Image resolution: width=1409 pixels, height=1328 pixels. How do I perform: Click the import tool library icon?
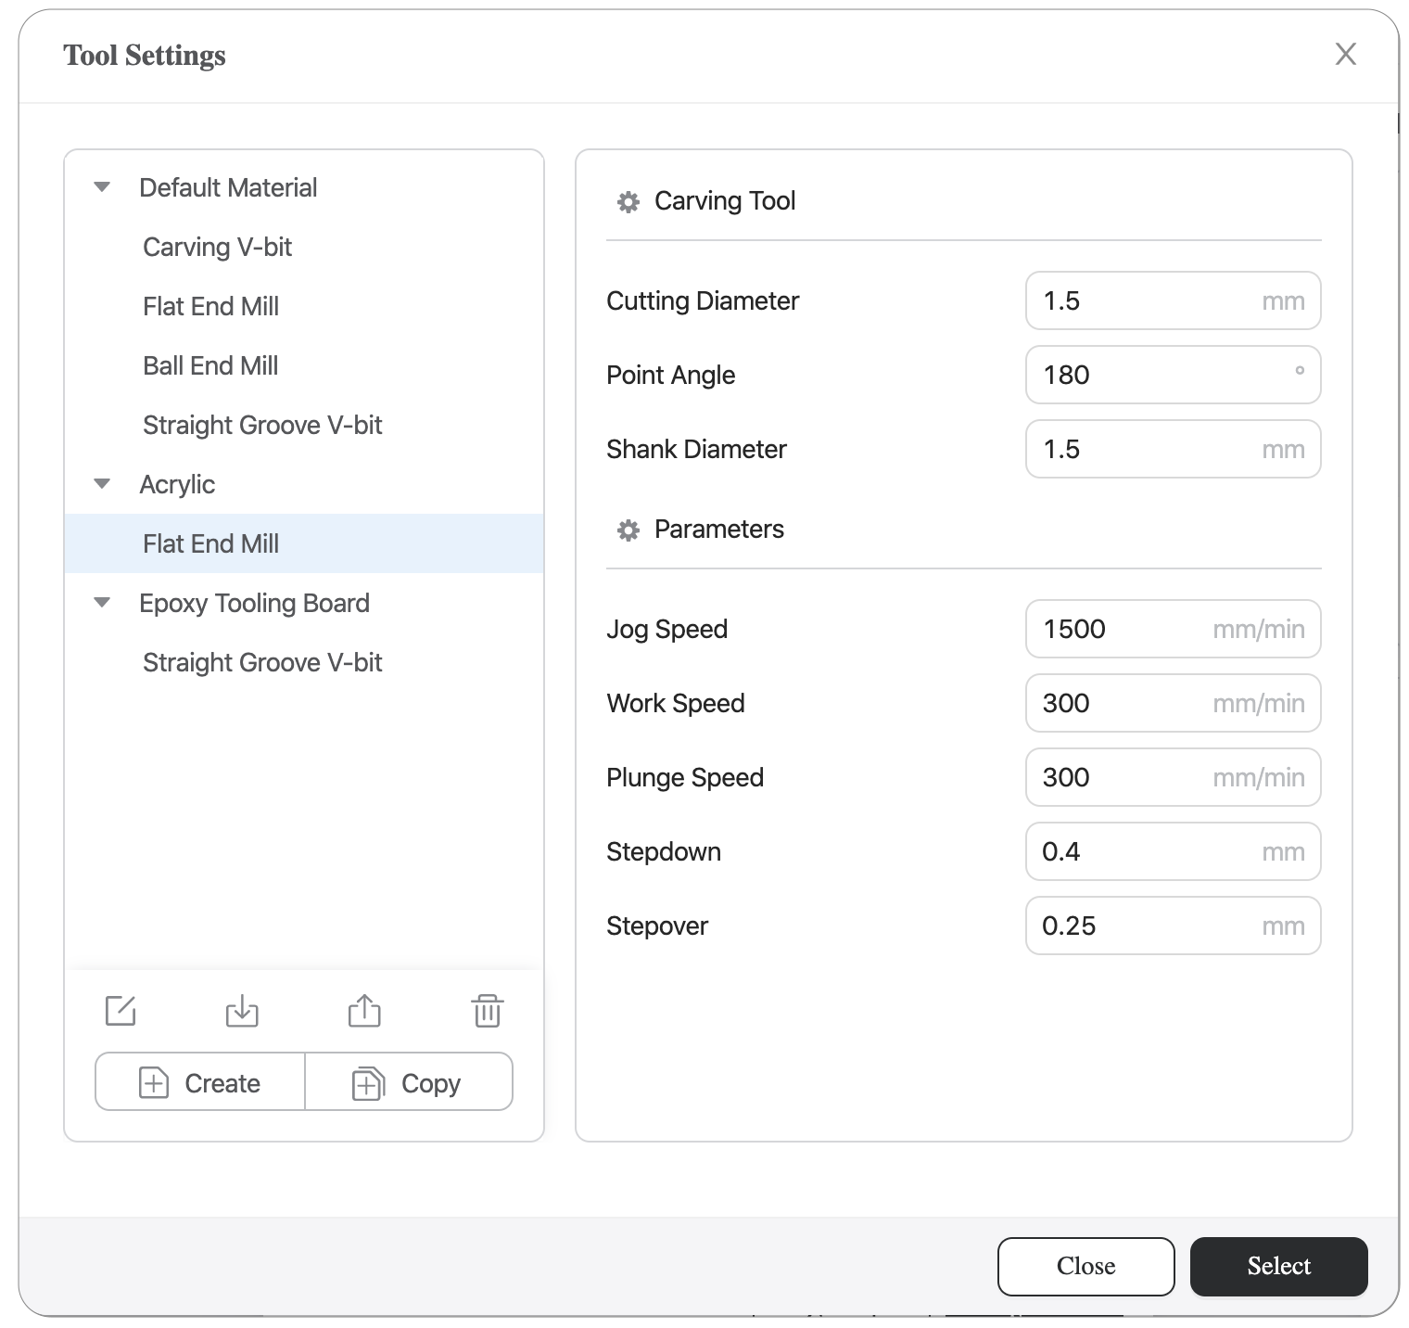point(243,1011)
